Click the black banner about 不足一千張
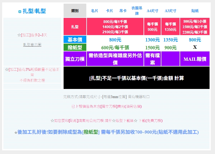This screenshot has height=154, width=215. tap(137, 78)
